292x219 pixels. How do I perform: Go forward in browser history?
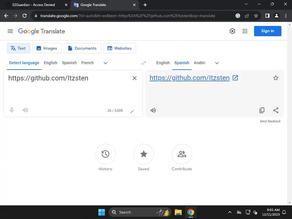pos(15,16)
